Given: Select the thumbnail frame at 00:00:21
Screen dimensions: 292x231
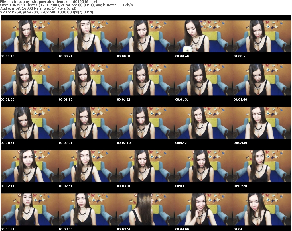Looking at the screenshot, I should pos(88,36).
